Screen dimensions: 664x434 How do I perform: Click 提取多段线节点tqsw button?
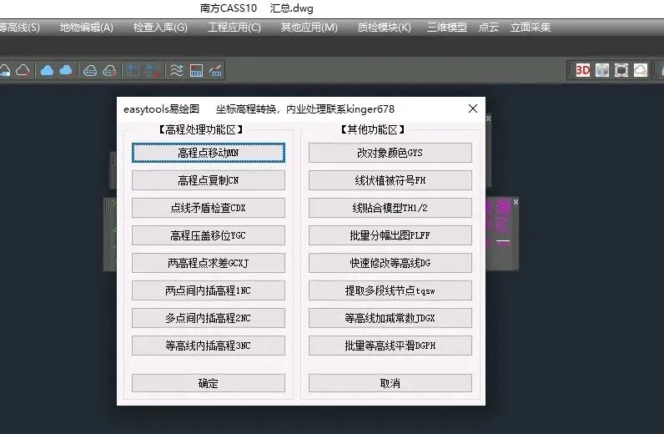(390, 290)
